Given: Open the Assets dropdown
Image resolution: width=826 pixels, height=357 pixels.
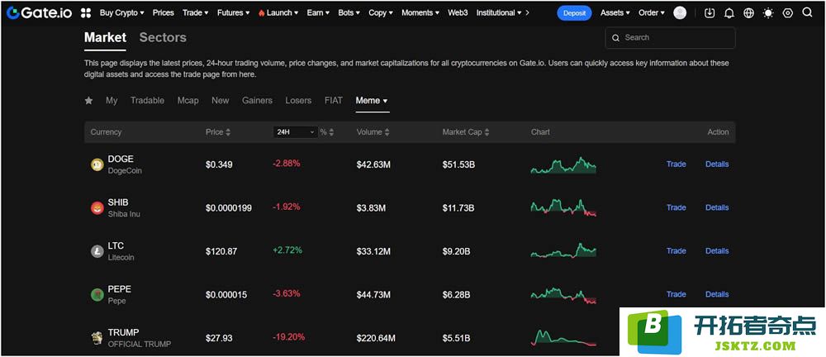Looking at the screenshot, I should pyautogui.click(x=615, y=12).
